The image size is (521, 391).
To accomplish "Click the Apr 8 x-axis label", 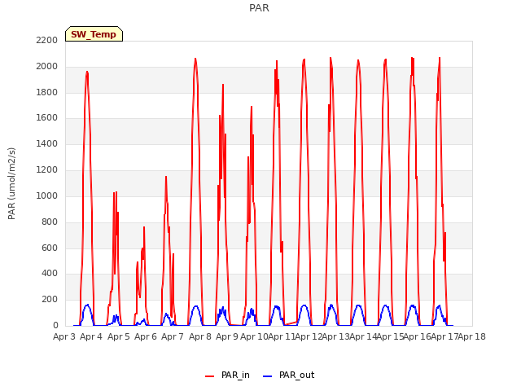I will click(x=200, y=336).
